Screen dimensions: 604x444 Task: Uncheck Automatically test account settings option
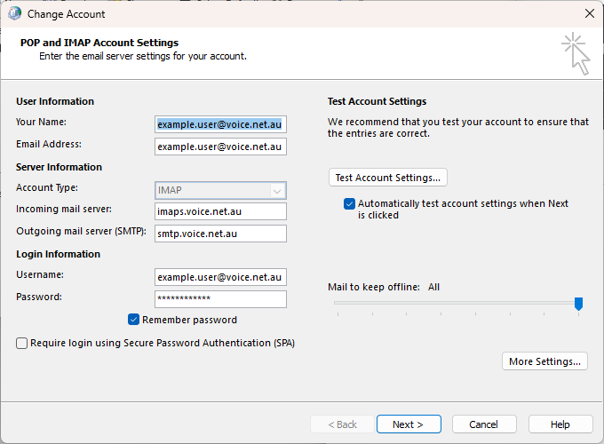pyautogui.click(x=350, y=203)
